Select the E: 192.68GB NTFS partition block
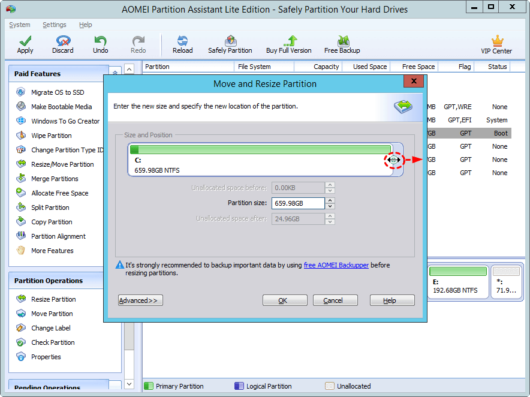530x397 pixels. [x=458, y=281]
